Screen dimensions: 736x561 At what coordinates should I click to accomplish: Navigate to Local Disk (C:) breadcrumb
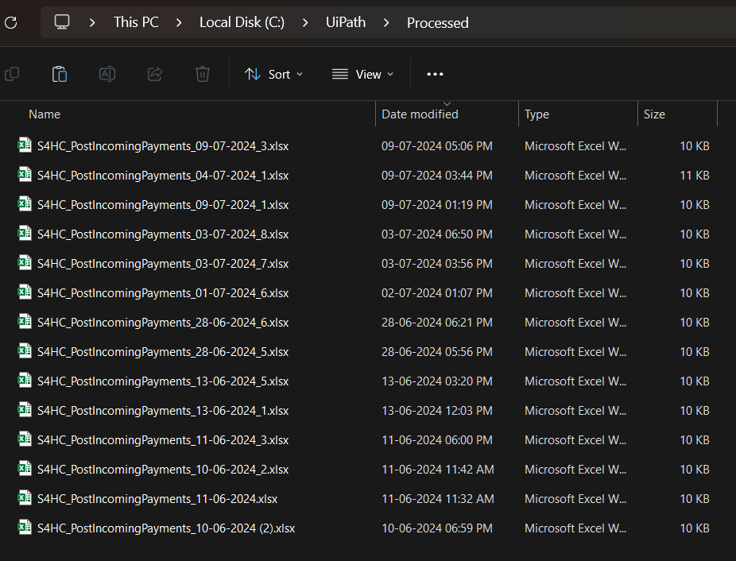point(242,22)
